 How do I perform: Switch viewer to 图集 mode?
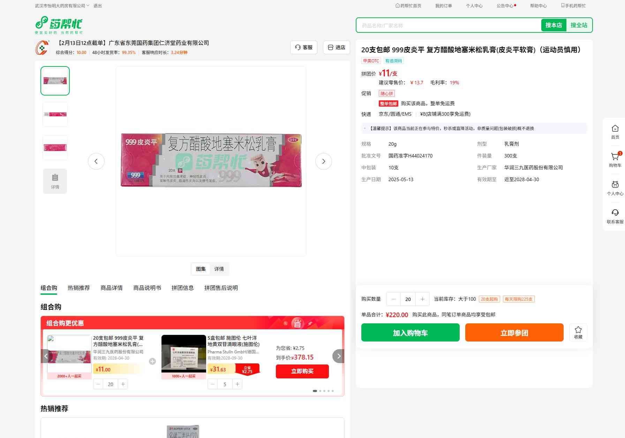point(201,269)
